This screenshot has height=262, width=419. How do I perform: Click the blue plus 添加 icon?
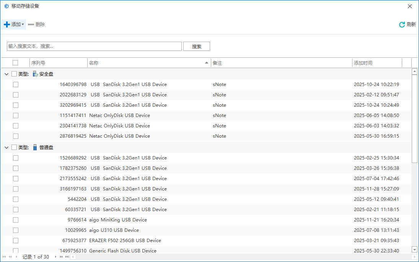[x=7, y=24]
